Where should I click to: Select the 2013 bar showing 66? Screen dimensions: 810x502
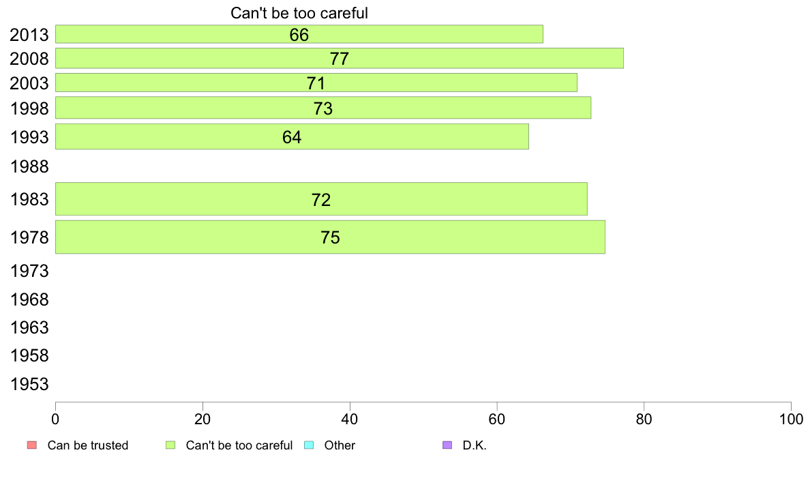[299, 34]
